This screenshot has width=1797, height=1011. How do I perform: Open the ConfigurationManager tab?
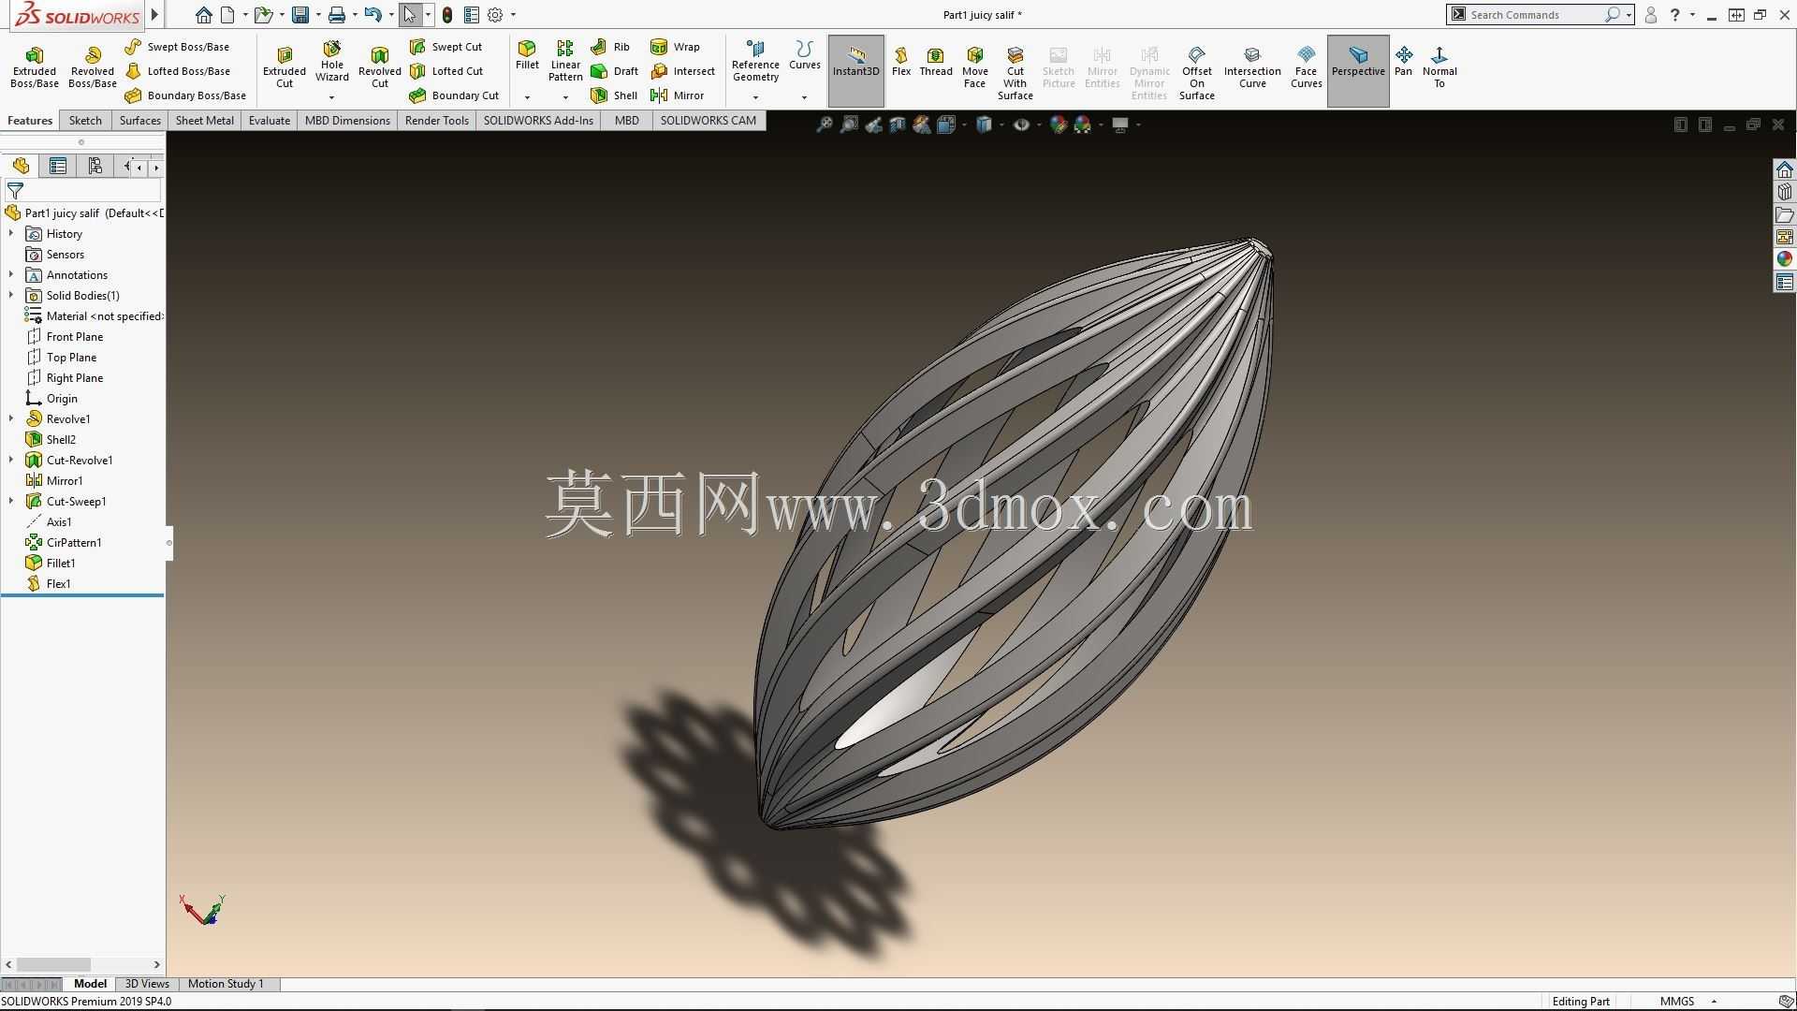coord(95,167)
